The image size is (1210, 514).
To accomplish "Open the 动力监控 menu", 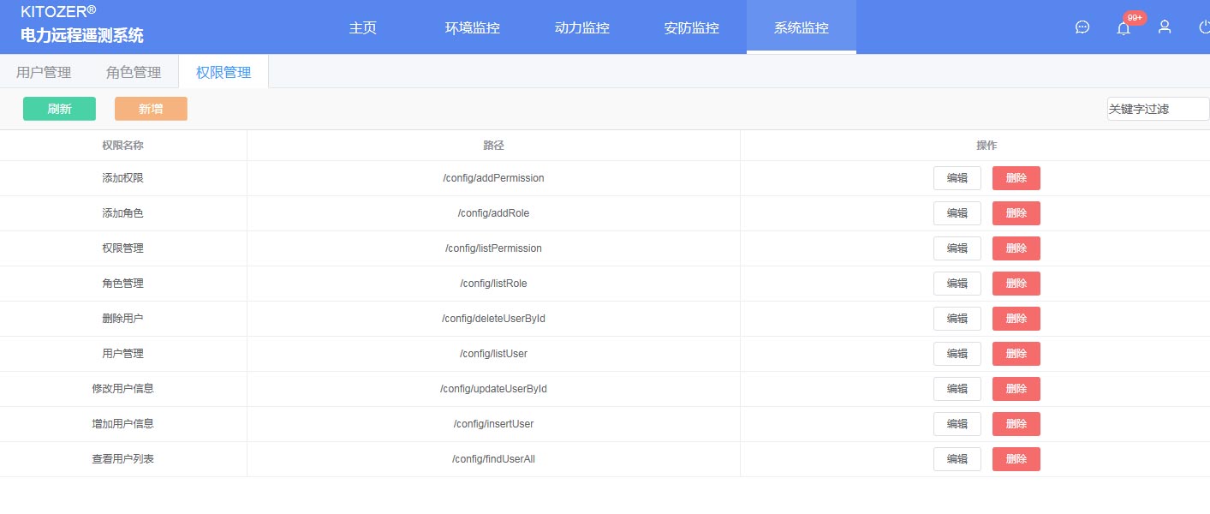I will [x=581, y=27].
